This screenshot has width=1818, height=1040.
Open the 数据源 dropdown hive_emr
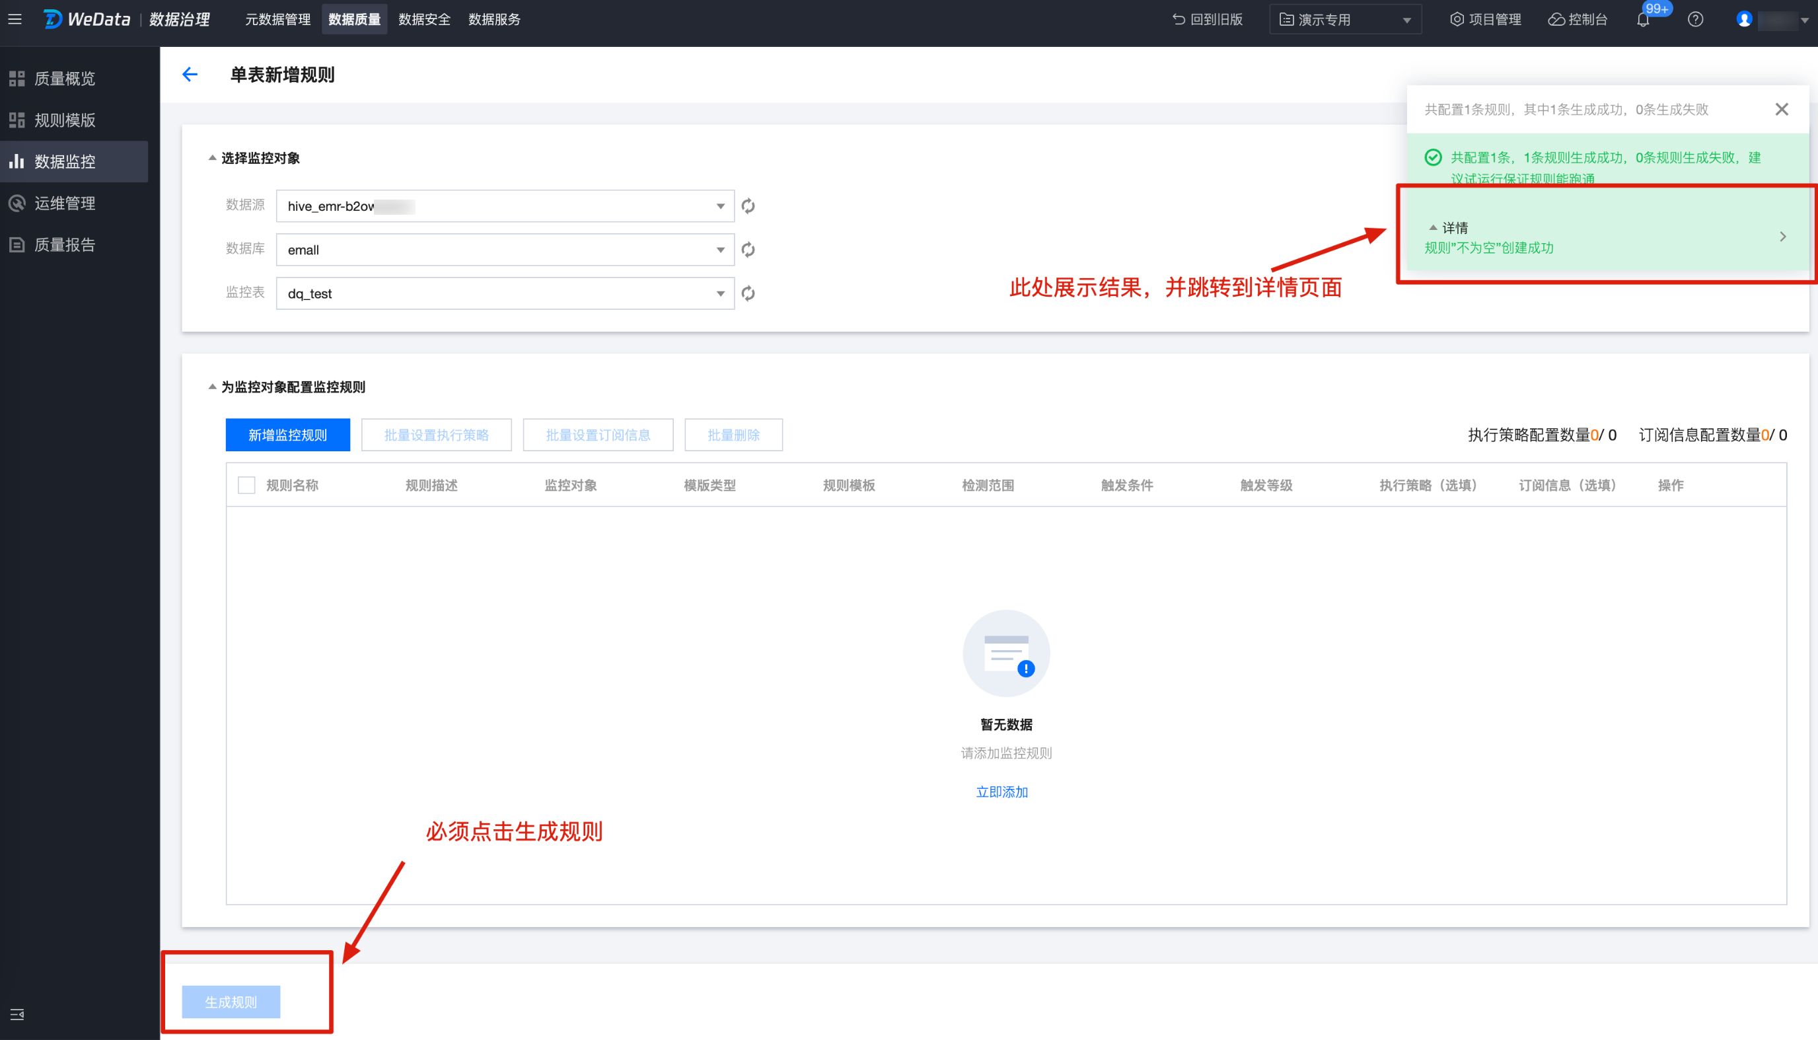pos(504,206)
